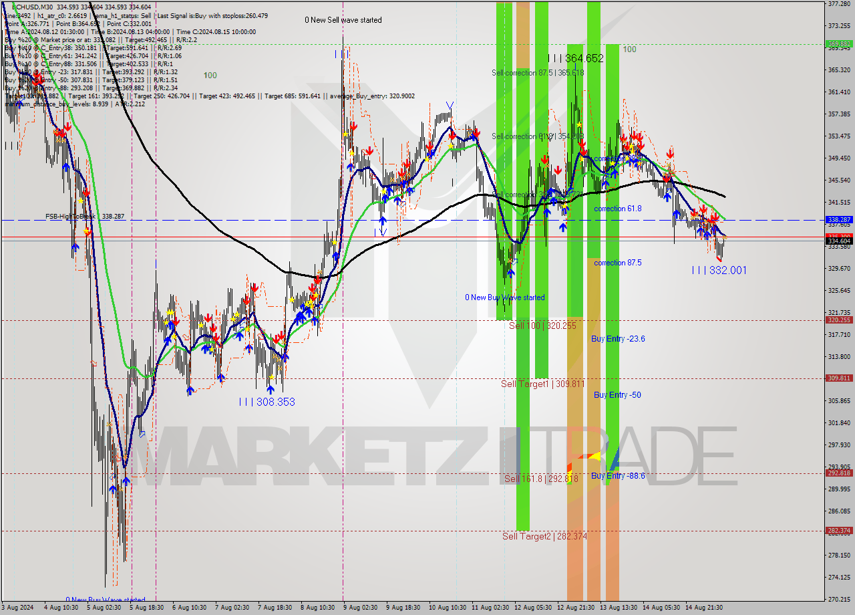
Task: Click the '4 Aug 10:30' time axis label
Action: click(x=60, y=608)
